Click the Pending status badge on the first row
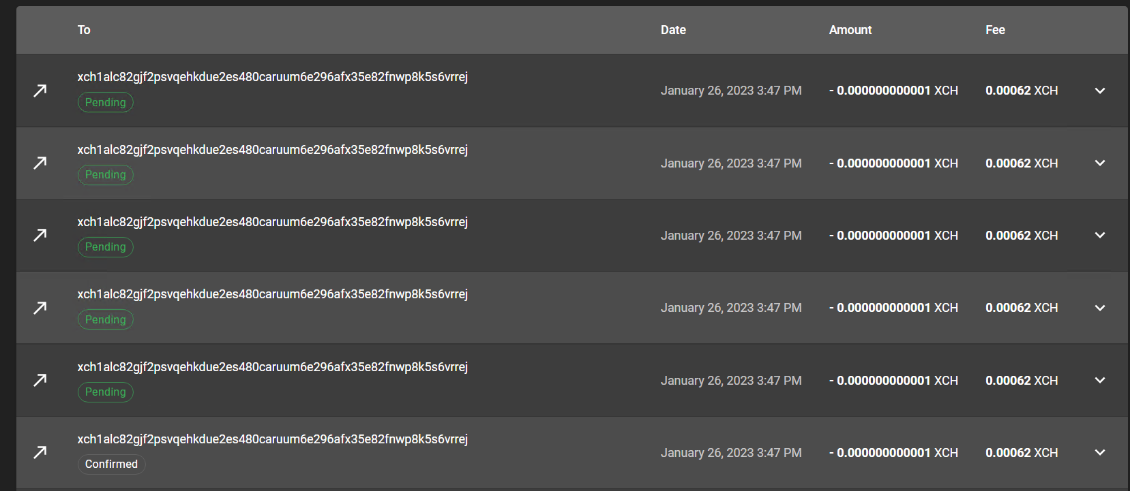Viewport: 1130px width, 491px height. (x=105, y=101)
